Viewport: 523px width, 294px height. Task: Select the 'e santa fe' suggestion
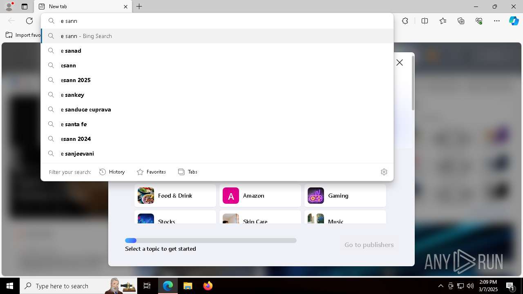coord(217,124)
